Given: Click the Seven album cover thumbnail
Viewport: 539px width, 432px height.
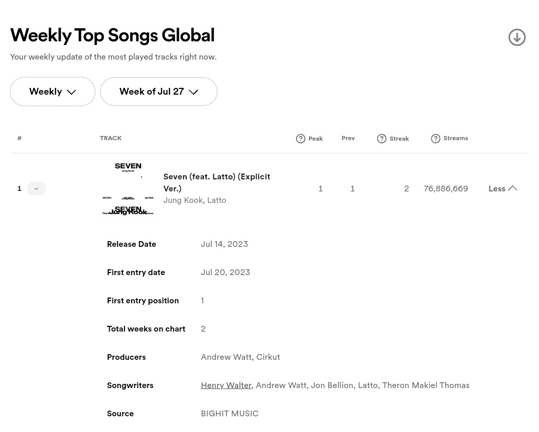Looking at the screenshot, I should [x=128, y=188].
